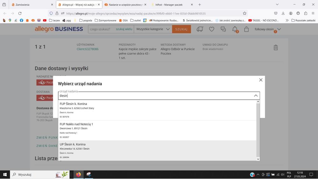Open Firefox downloads panel

point(283,13)
